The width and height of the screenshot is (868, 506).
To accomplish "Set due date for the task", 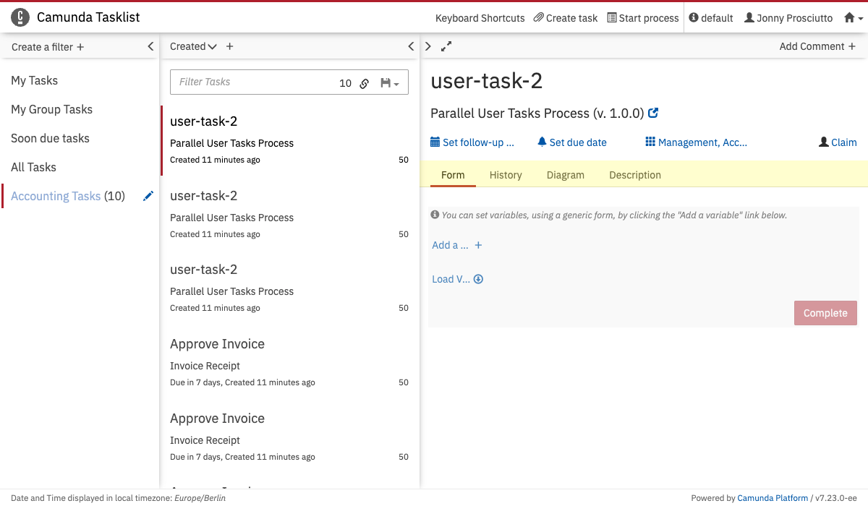I will tap(571, 142).
